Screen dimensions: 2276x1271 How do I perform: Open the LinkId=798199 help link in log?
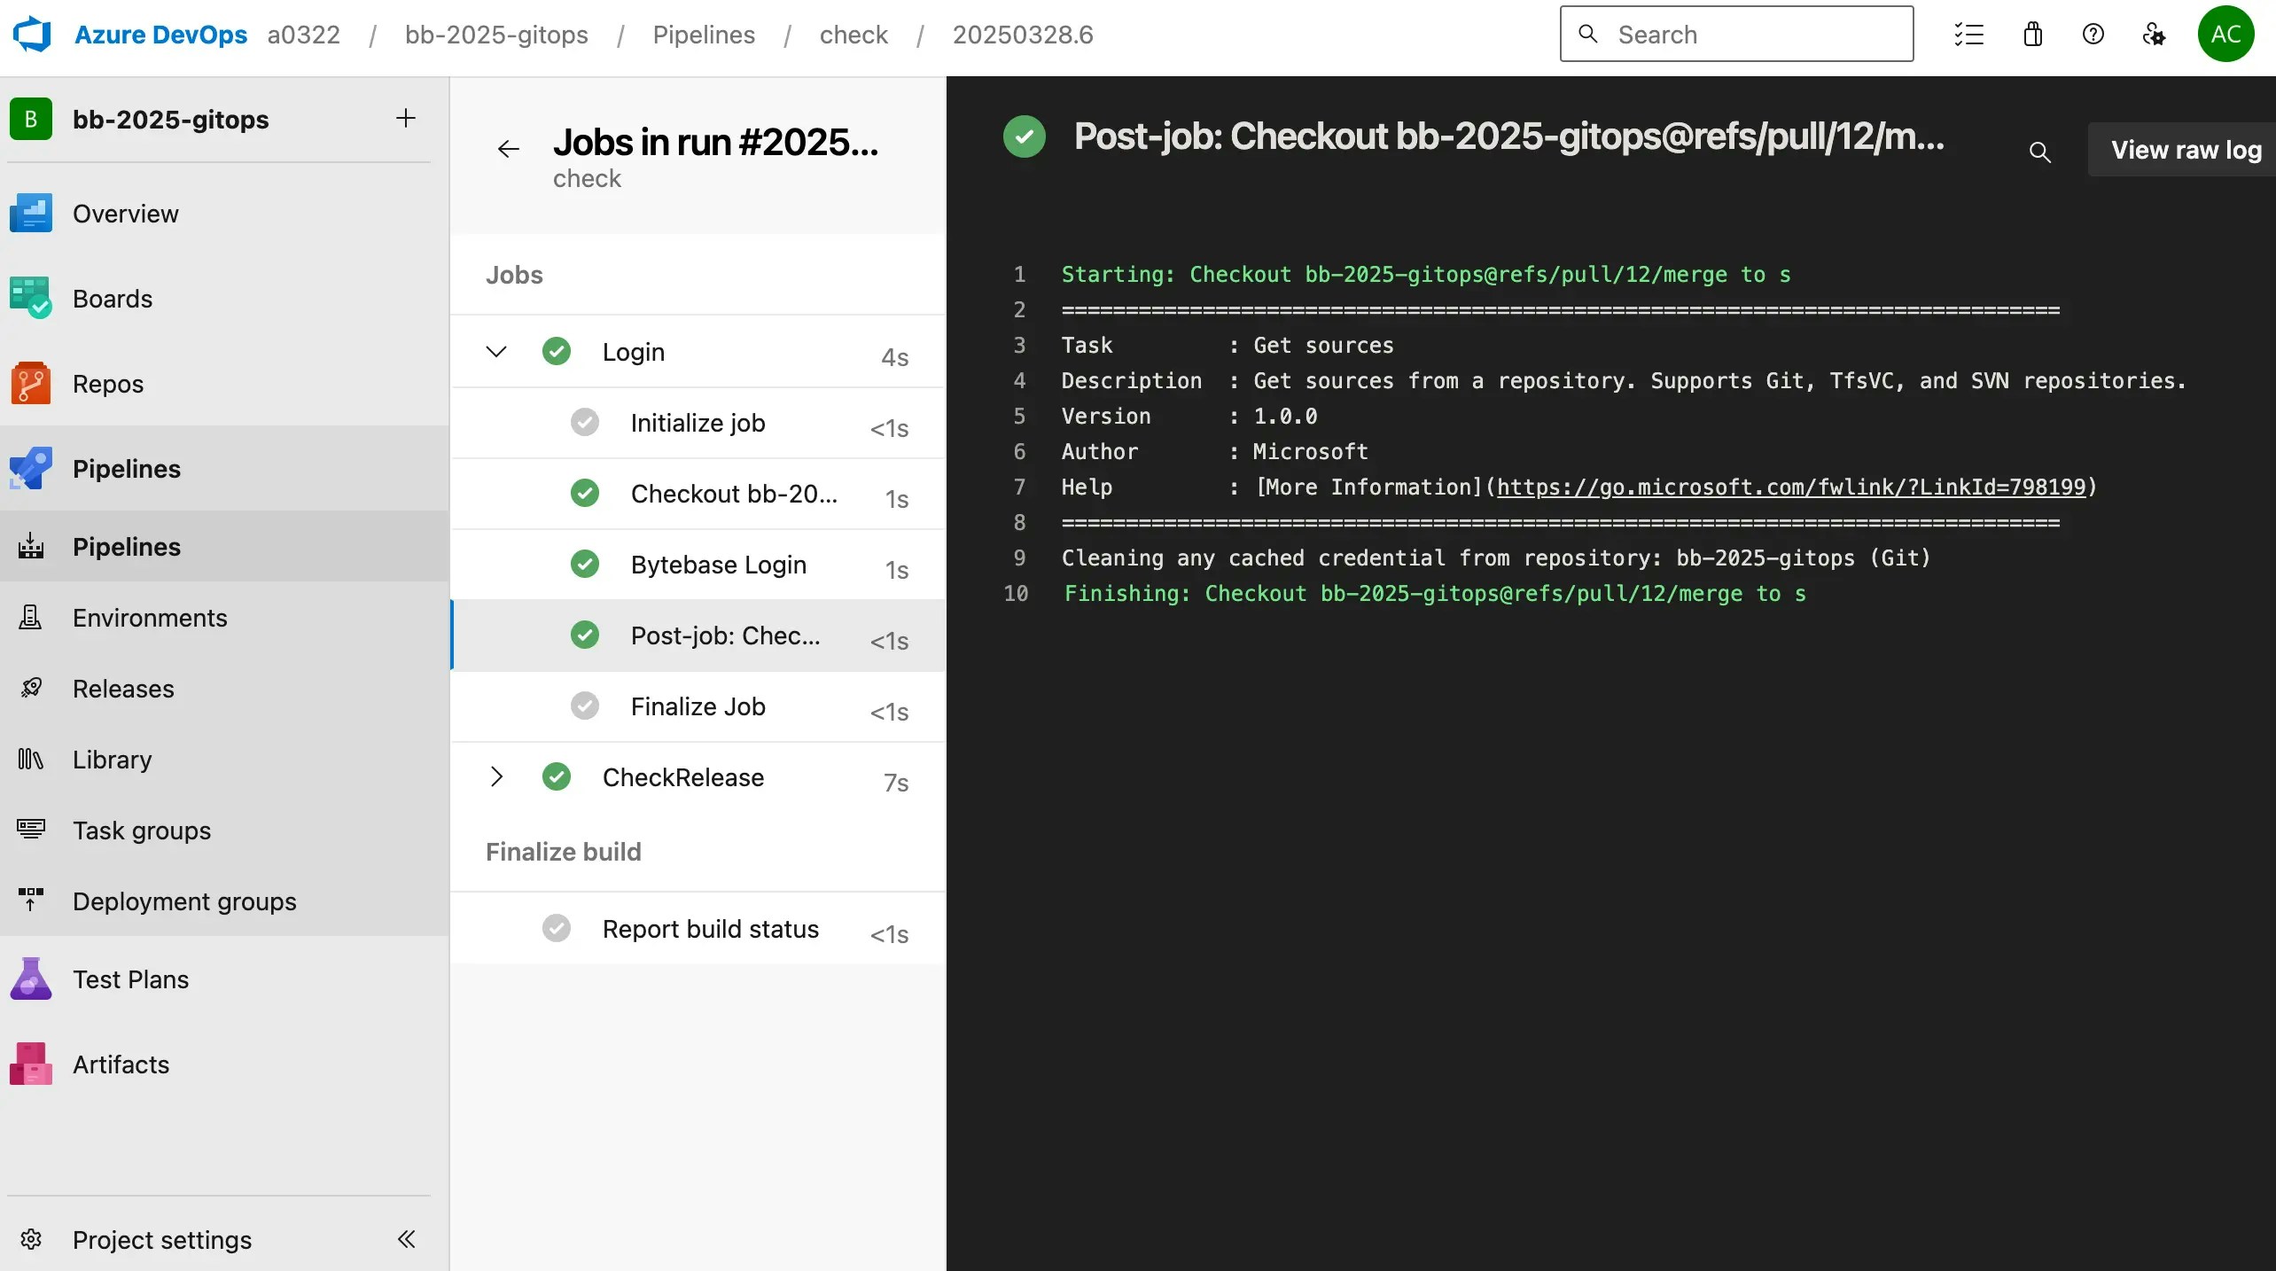tap(1790, 487)
